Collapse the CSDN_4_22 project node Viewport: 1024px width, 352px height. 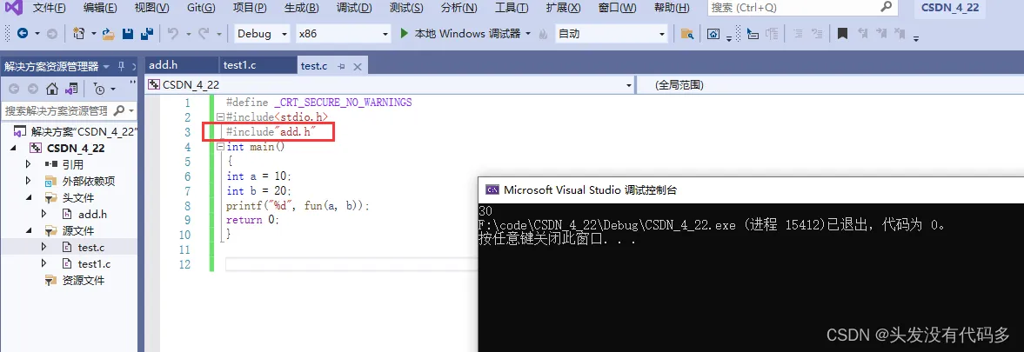click(15, 148)
